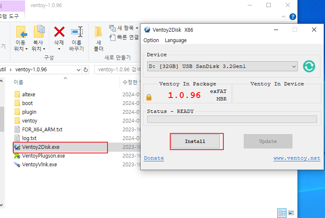Viewport: 325px width, 218px height.
Task: Expand the Move to (이동 위치) dropdown arrow
Action: pos(26,49)
